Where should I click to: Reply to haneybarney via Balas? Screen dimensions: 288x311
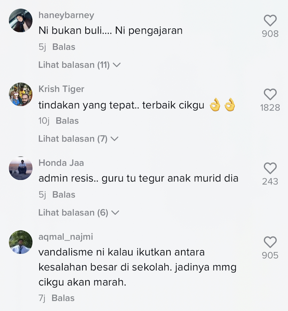point(64,47)
